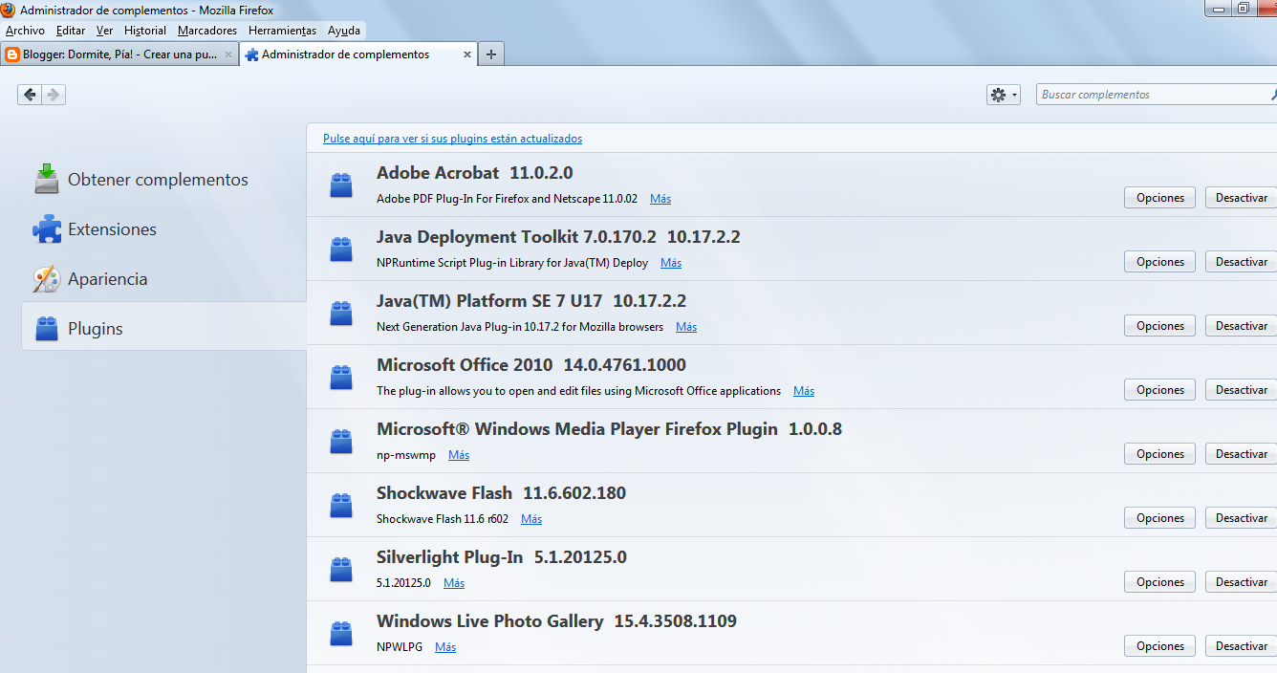Open the Ayuda menu

tap(344, 31)
